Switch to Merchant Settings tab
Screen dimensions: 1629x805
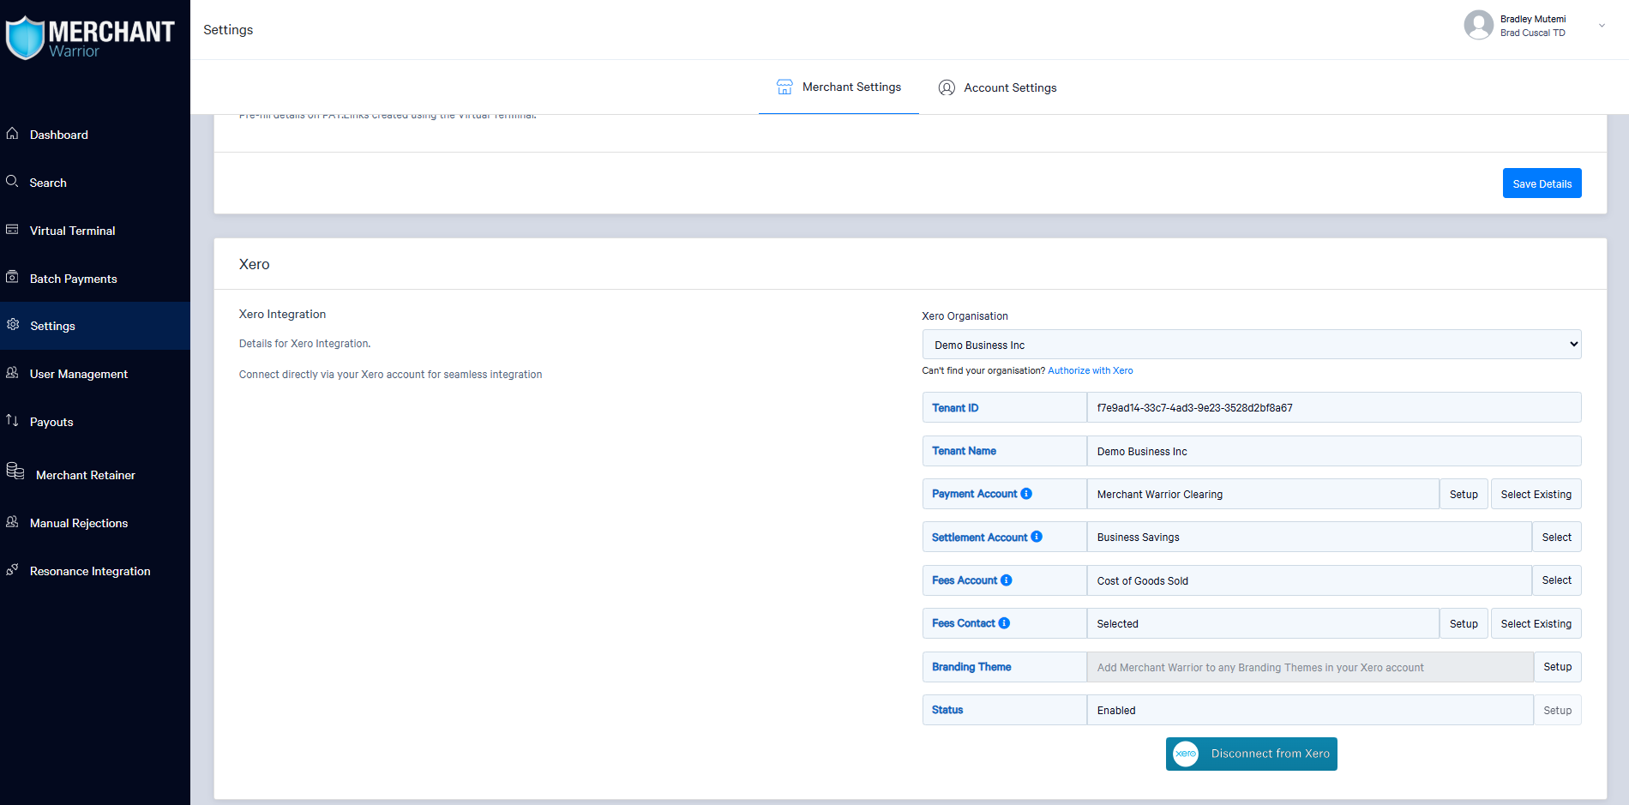[x=839, y=87]
